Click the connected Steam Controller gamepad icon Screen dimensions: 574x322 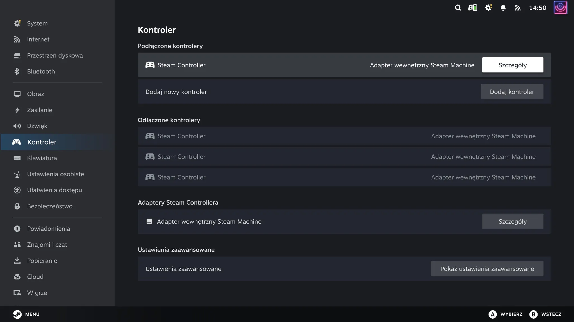click(x=150, y=65)
